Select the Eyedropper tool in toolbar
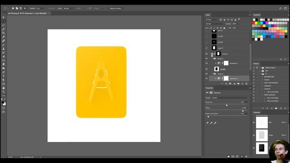Viewport: 290px width, 163px height. (x=3, y=37)
